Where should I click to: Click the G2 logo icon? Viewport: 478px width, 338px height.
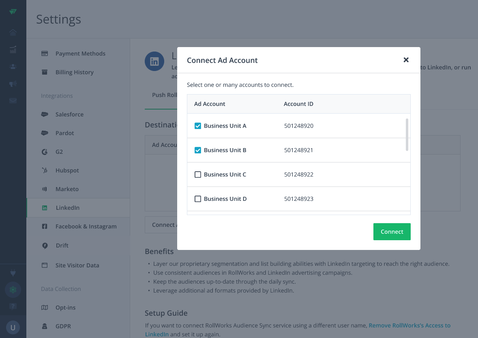coord(45,152)
